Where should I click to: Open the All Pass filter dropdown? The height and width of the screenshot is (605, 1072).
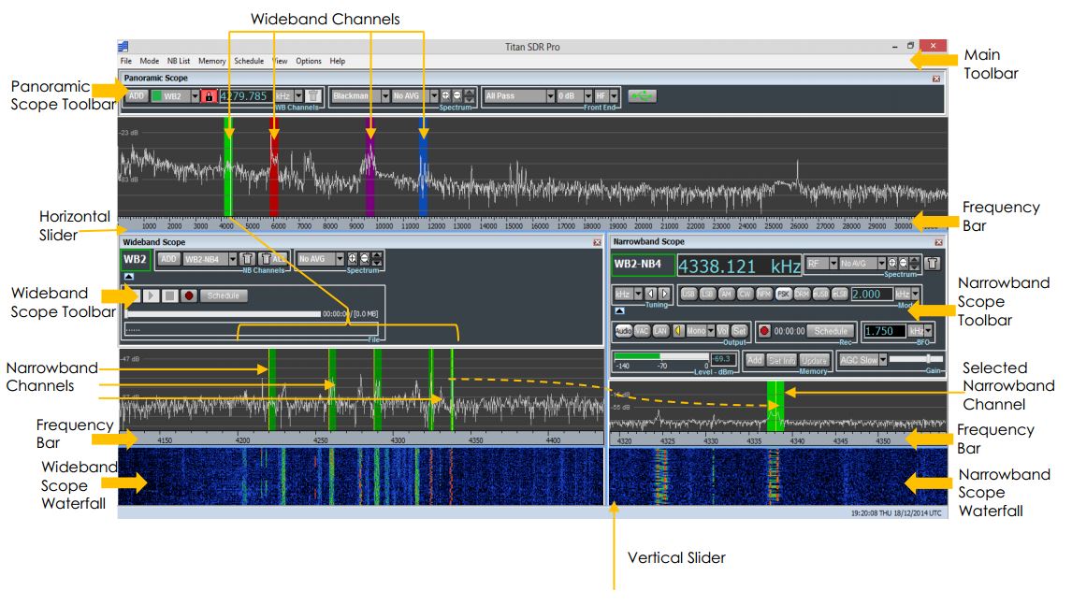point(549,96)
